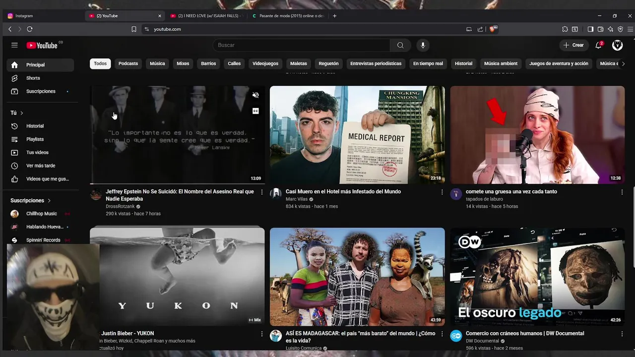
Task: Bookmark this page using the bookmark icon
Action: [134, 29]
